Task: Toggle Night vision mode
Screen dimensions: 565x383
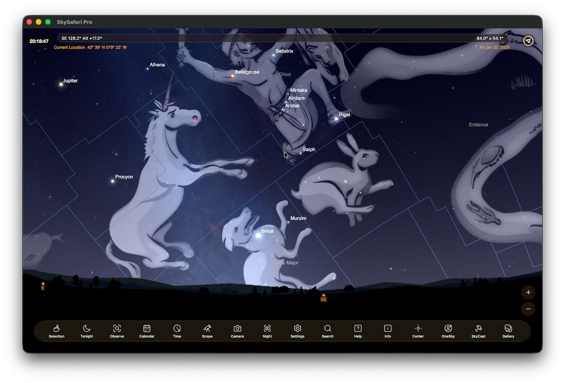Action: tap(267, 331)
